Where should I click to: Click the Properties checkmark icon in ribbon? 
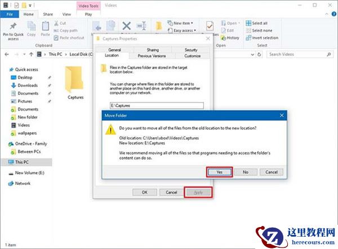coord(210,26)
